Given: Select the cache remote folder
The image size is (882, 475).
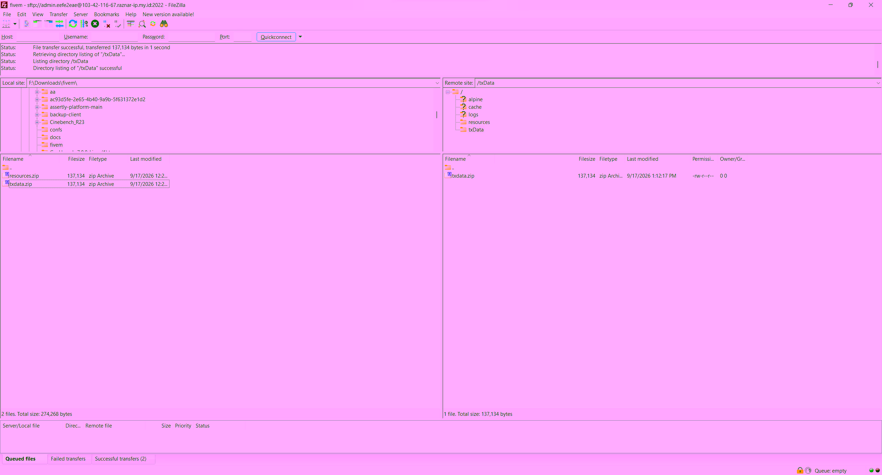Looking at the screenshot, I should [x=475, y=107].
